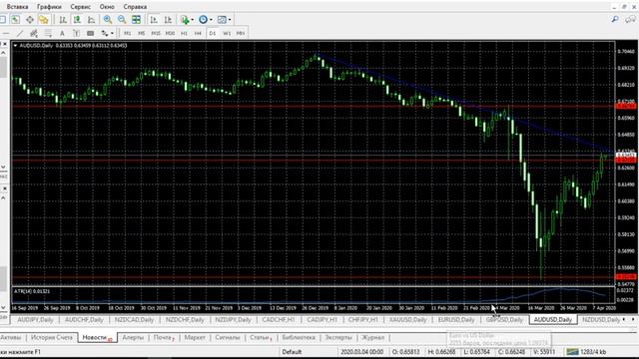Click the gray rectangle toolbar icon
Screen dimensions: 639x359
[91, 33]
